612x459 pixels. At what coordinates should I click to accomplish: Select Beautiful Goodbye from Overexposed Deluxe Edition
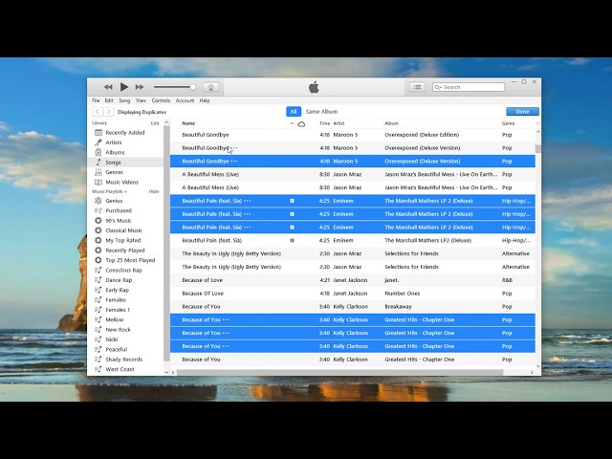[353, 135]
